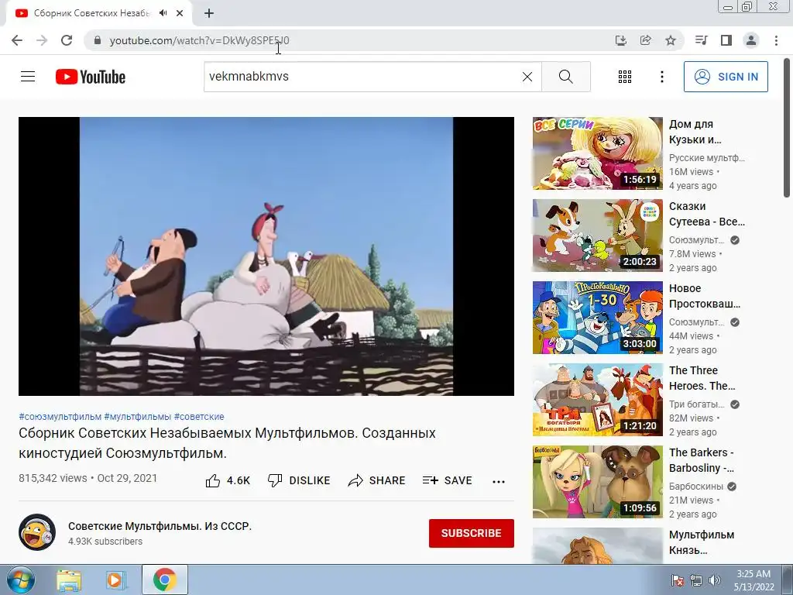Click the DISLIKE button
The height and width of the screenshot is (595, 793).
click(299, 480)
